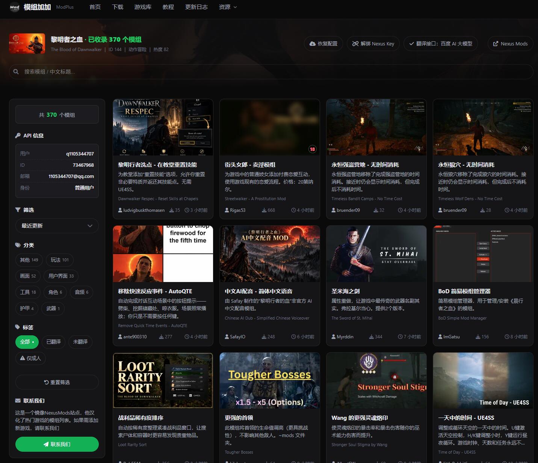Click the envelope icon beside 联系我们 heading
The image size is (538, 463).
[18, 401]
